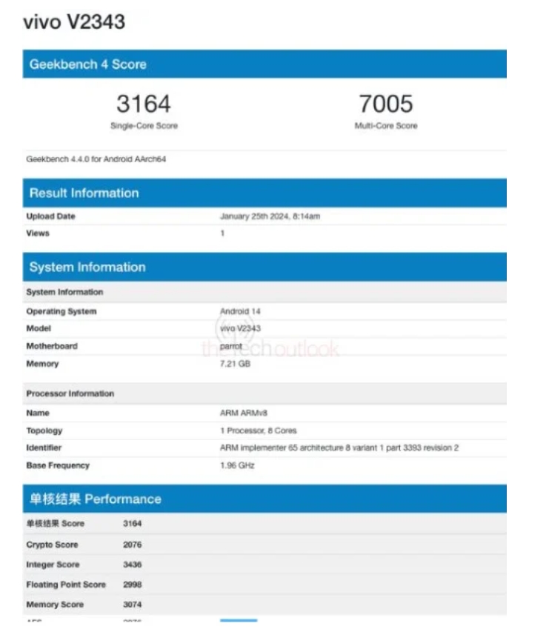Click the processor 'Name' label
This screenshot has height=632, width=549.
point(38,413)
